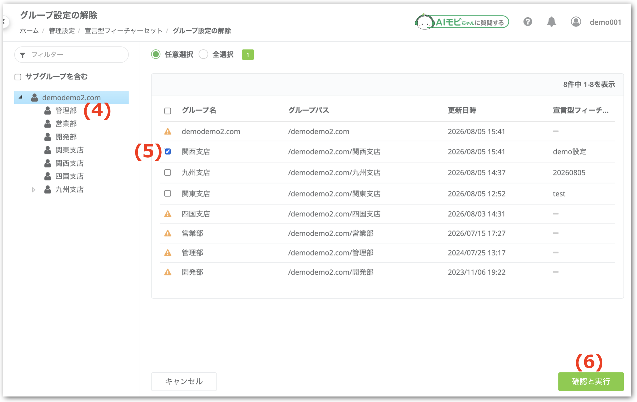This screenshot has height=402, width=637.
Task: Select 関東支店 in the group tree
Action: pos(70,150)
